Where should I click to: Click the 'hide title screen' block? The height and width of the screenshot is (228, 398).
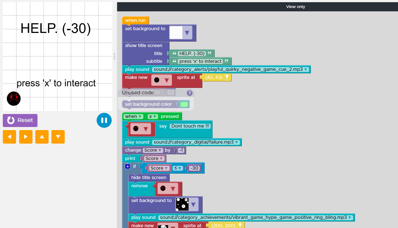click(149, 178)
